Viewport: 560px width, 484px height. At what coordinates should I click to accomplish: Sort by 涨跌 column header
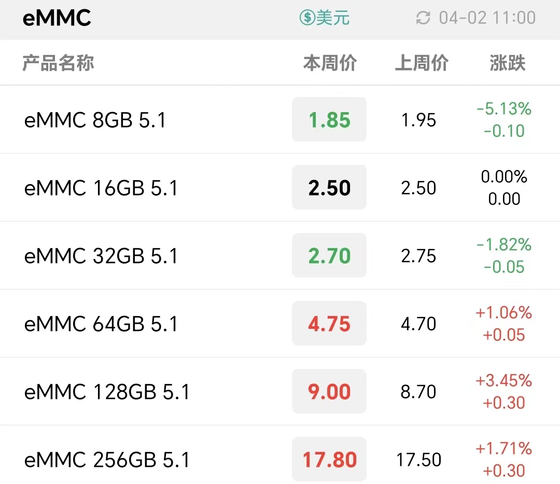(x=508, y=63)
